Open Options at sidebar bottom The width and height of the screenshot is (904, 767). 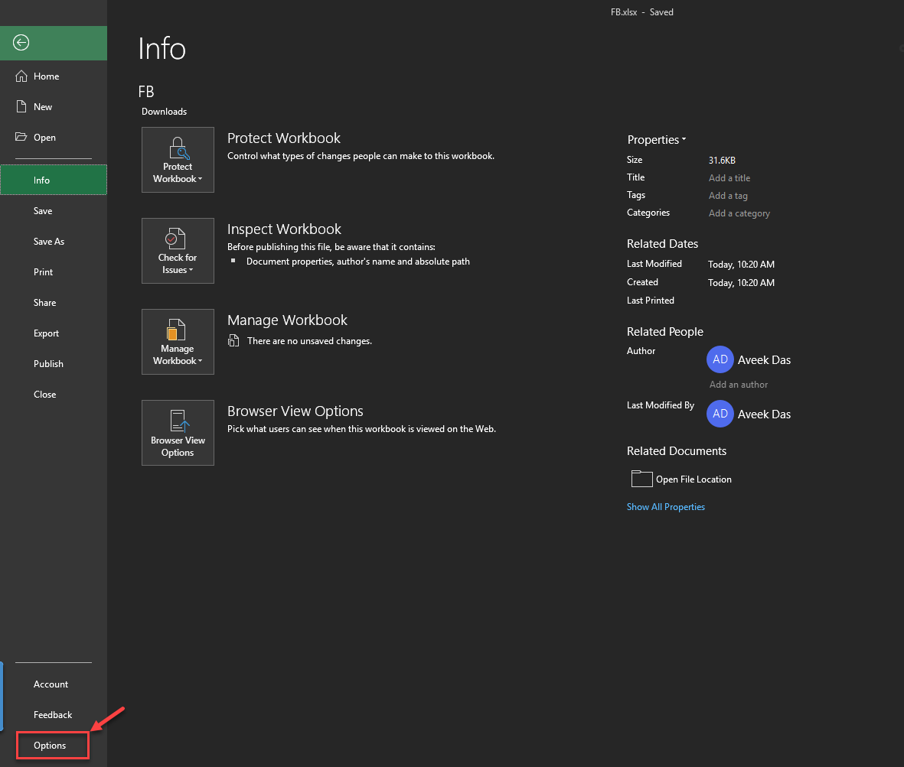tap(50, 746)
